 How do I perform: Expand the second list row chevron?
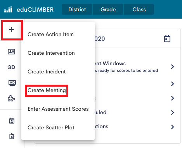point(172,84)
